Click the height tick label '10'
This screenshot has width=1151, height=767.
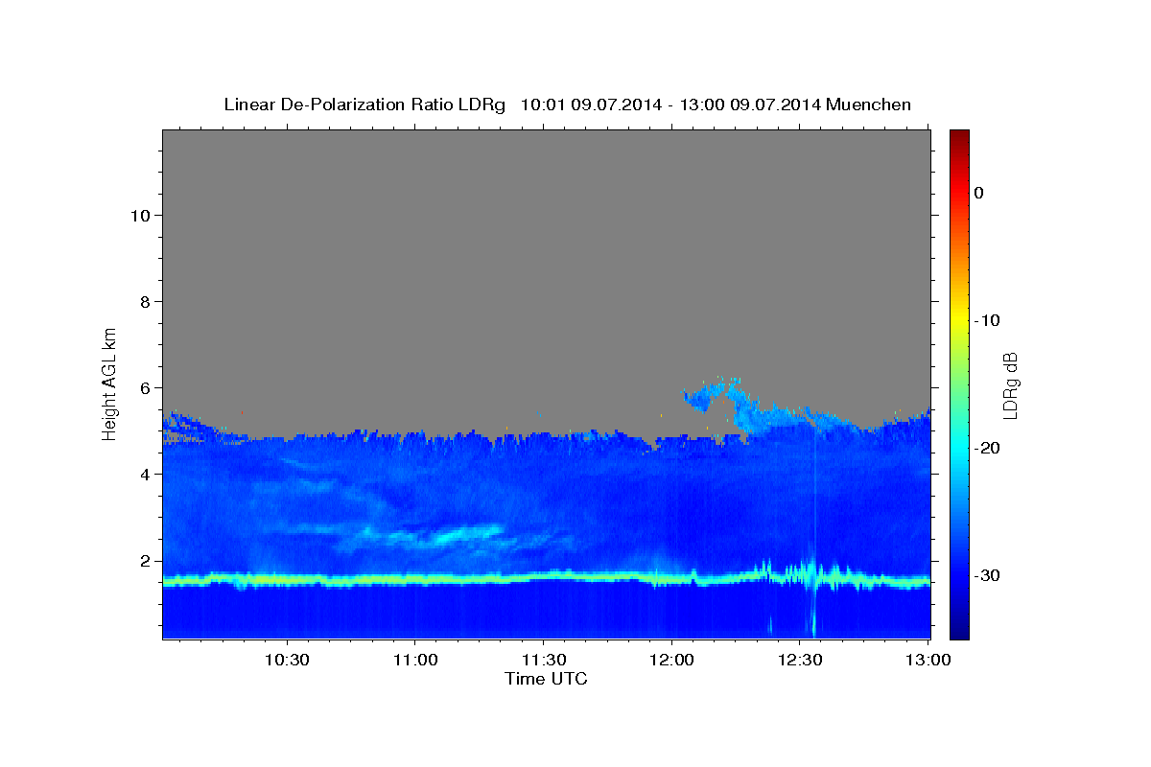[139, 215]
